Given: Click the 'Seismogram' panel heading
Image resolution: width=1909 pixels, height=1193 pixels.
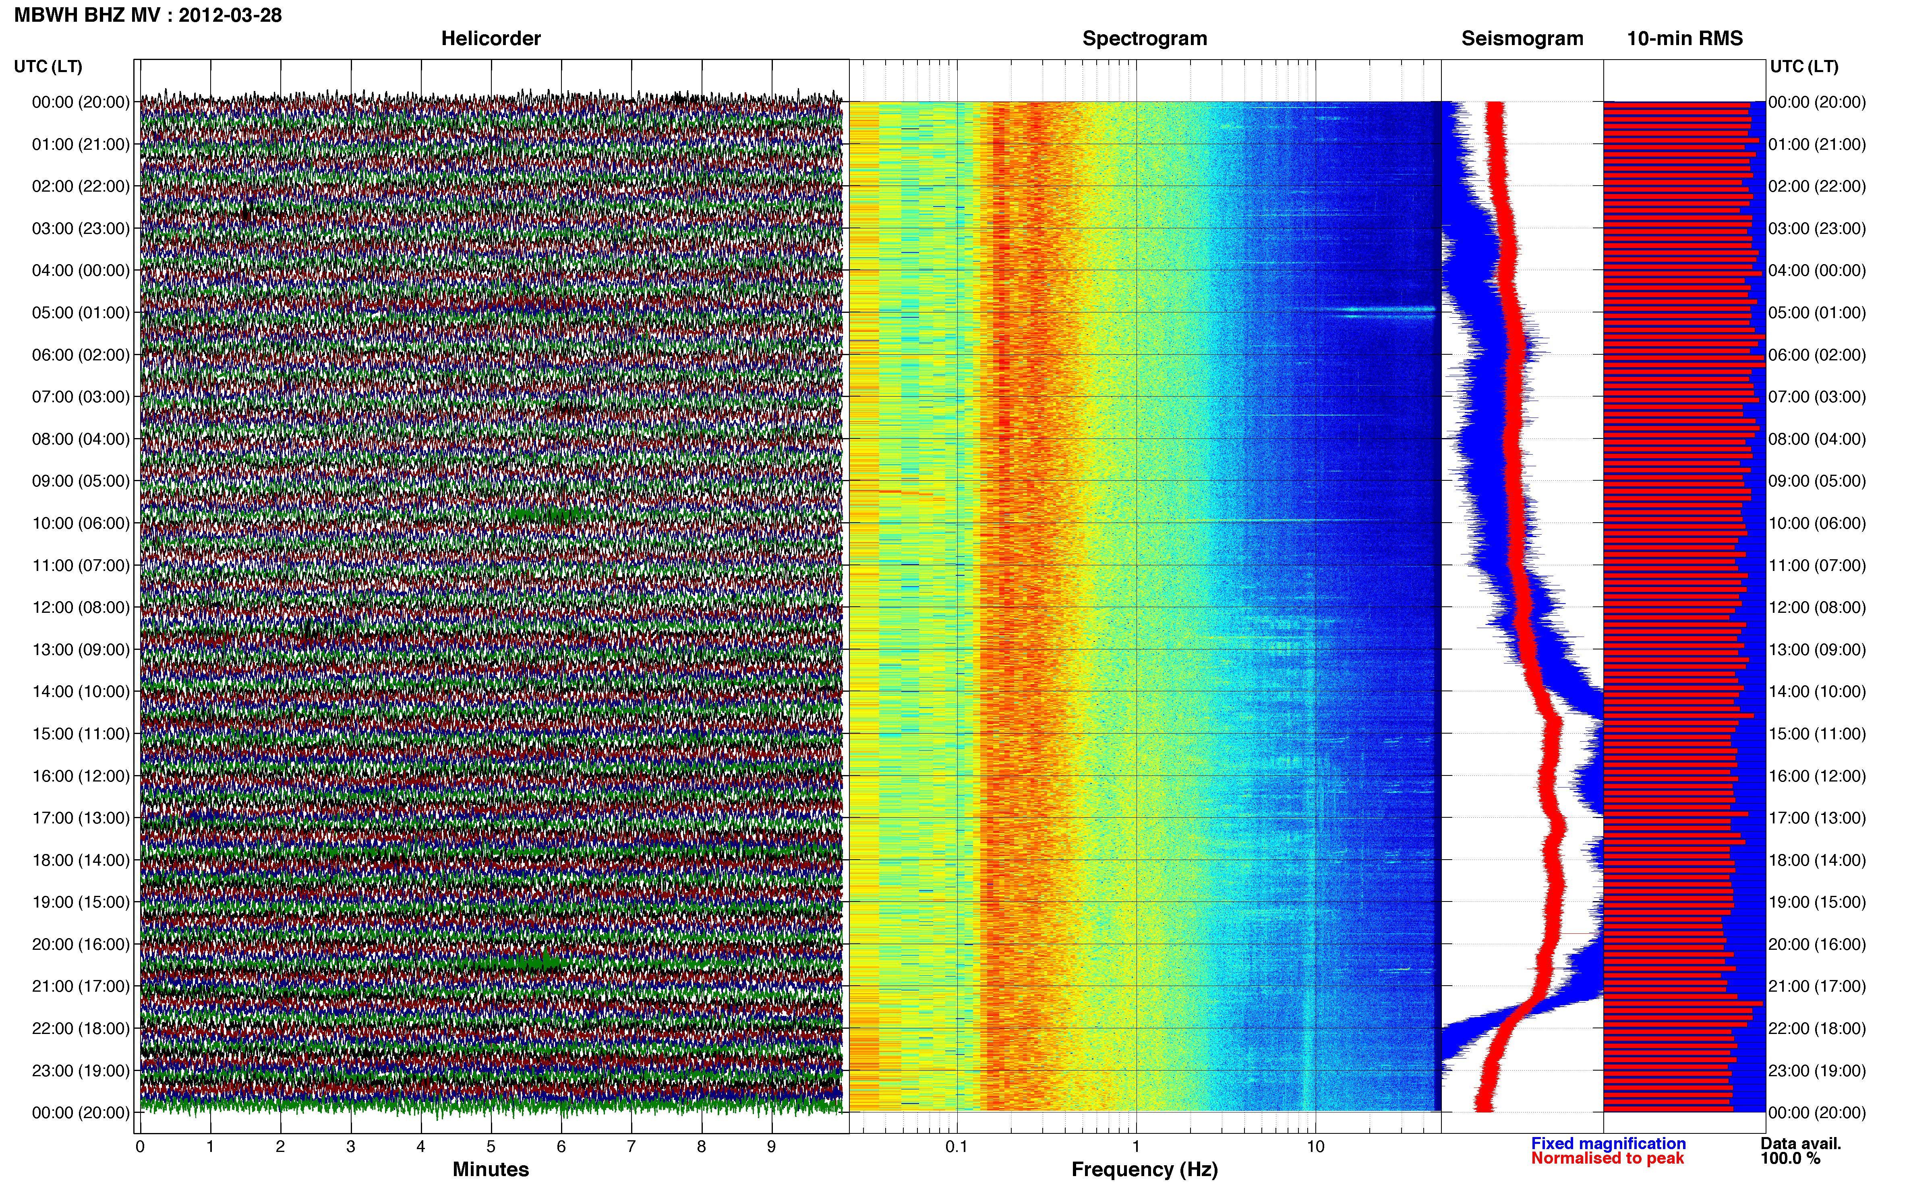Looking at the screenshot, I should click(x=1522, y=39).
